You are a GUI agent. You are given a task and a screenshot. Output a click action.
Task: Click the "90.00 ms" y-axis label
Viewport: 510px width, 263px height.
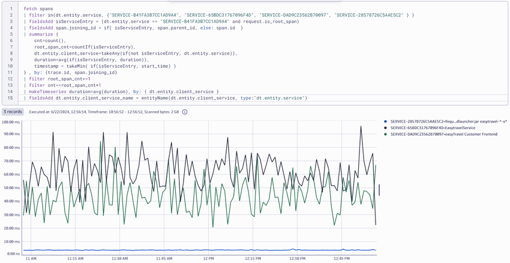click(12, 134)
